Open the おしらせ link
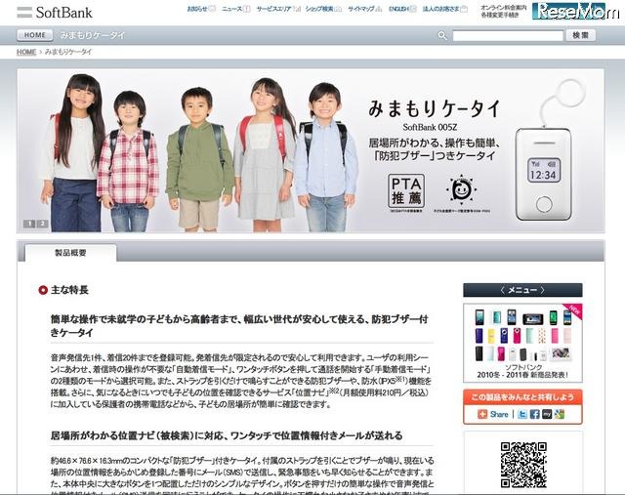 point(201,9)
